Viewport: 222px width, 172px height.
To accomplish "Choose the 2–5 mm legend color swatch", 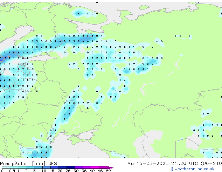I will click(x=30, y=167).
